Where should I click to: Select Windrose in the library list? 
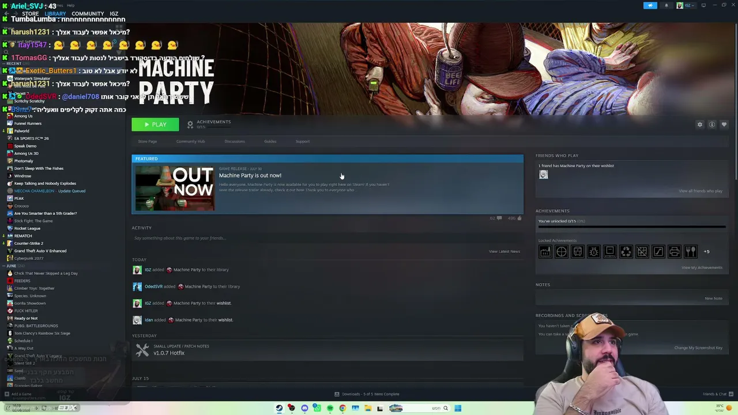22,176
